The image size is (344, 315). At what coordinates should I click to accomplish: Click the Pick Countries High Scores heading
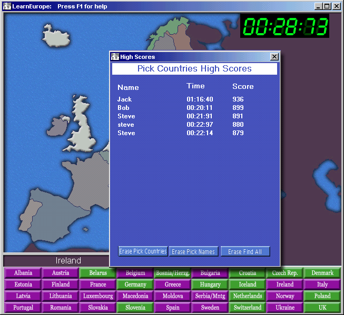click(194, 68)
